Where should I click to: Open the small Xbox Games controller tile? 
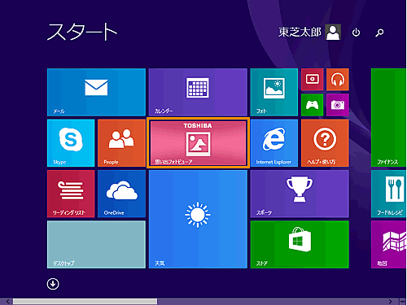click(313, 105)
